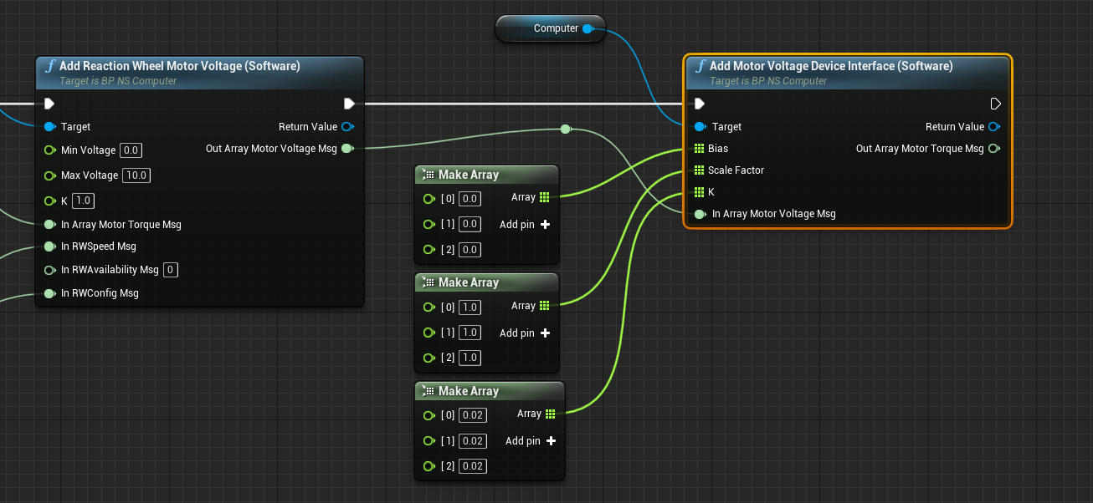Select Add Reaction Wheel Motor Voltage node title
Screen dimensions: 1093x503
point(179,66)
